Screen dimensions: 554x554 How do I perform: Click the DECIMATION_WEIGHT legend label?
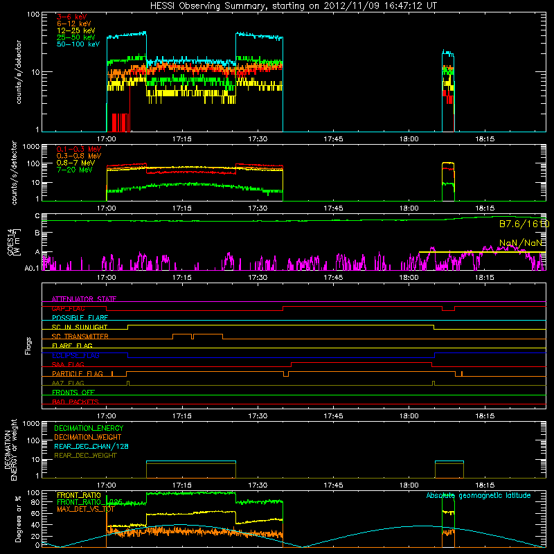88,437
